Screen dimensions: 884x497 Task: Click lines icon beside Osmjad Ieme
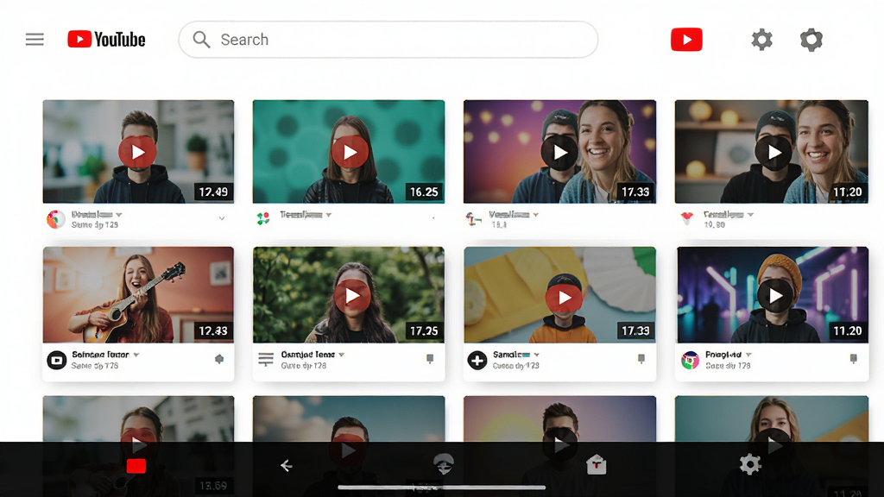click(266, 359)
